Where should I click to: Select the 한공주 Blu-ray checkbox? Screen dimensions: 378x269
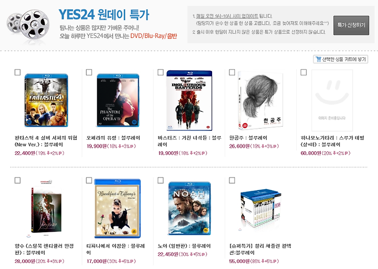point(232,73)
